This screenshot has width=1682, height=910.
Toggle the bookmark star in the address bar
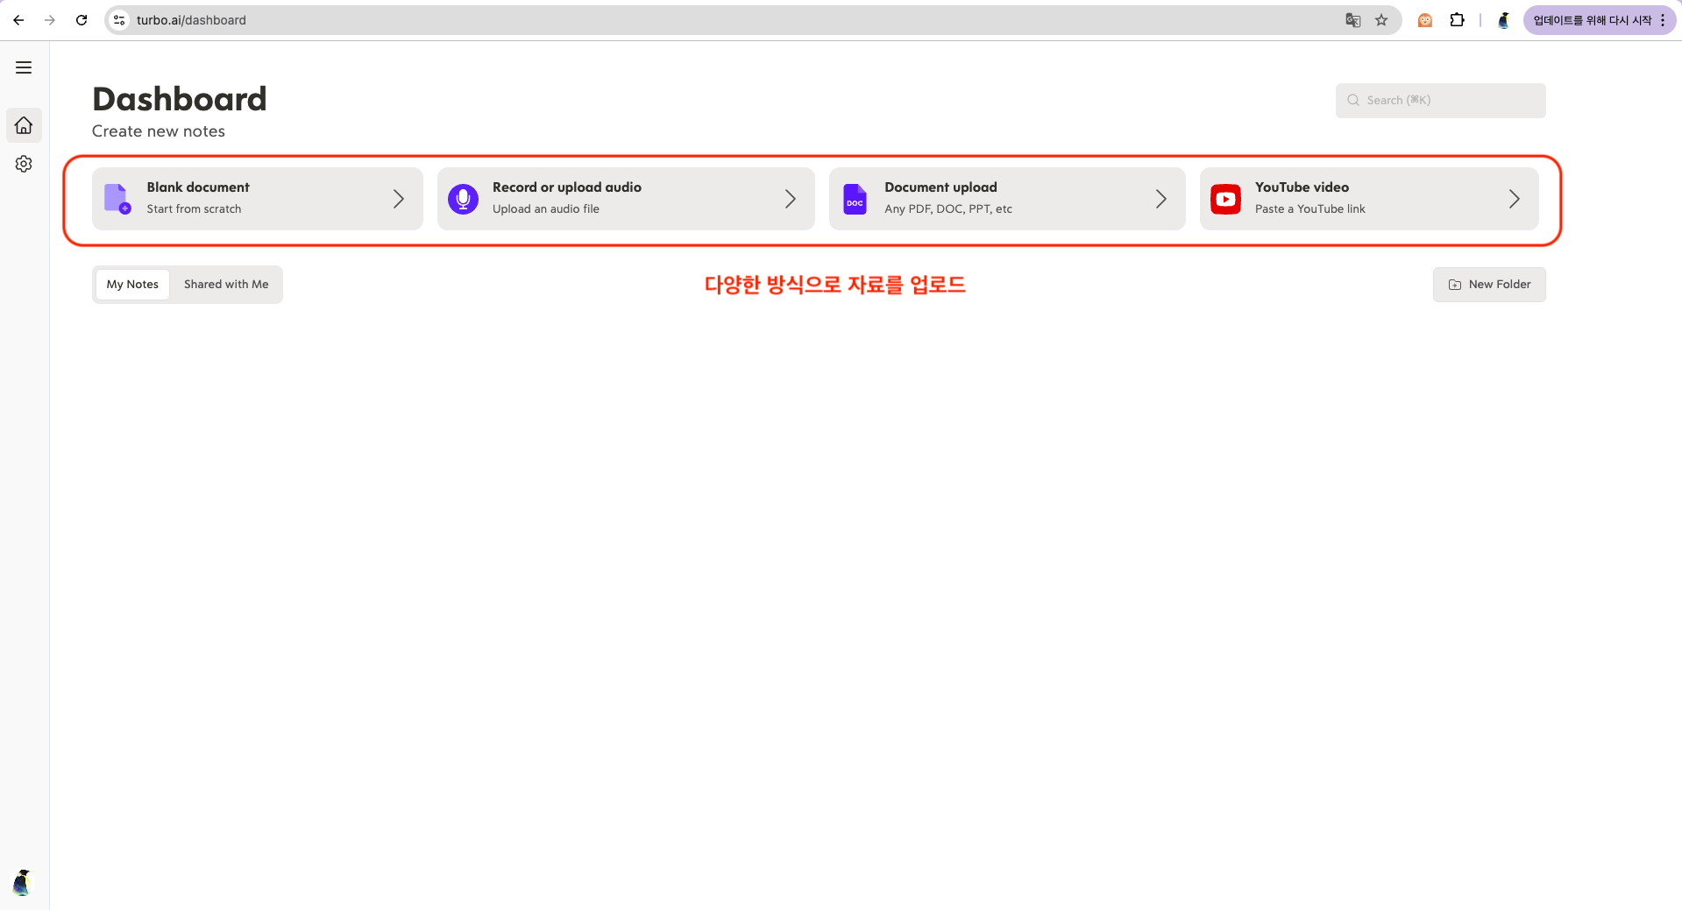(x=1383, y=19)
